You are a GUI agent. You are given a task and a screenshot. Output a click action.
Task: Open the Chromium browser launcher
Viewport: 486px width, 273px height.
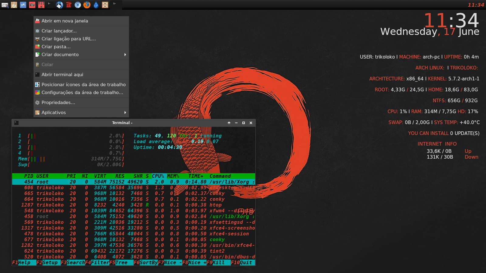point(78,5)
